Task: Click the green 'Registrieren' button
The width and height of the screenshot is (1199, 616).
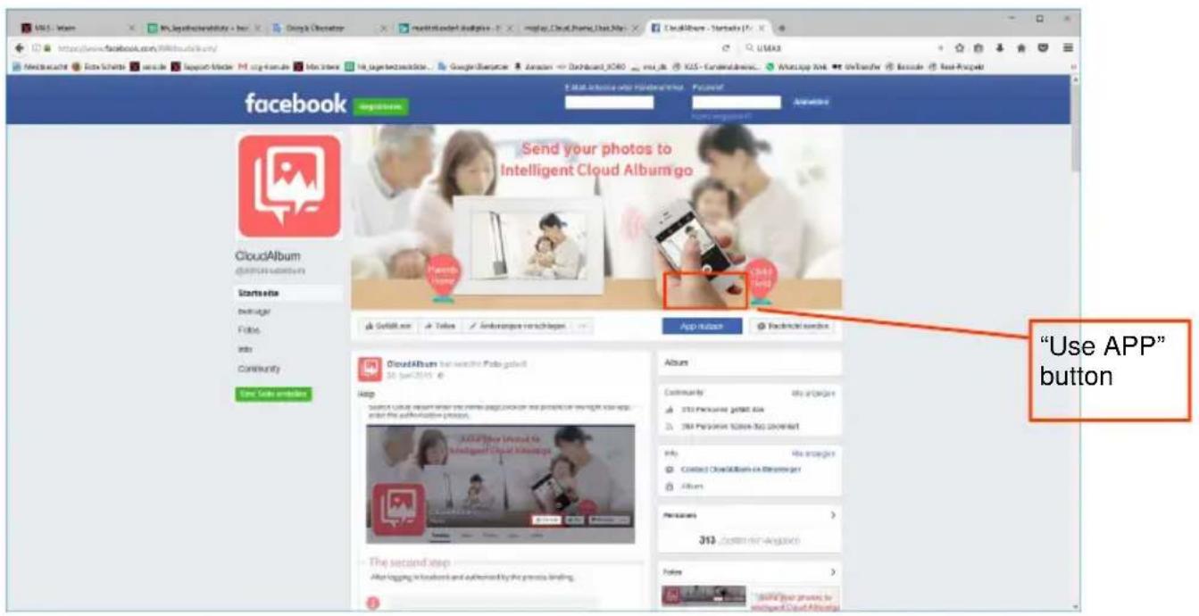Action: tap(381, 106)
